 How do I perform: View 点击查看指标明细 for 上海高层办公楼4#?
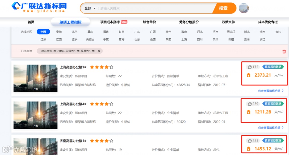pyautogui.click(x=271, y=127)
